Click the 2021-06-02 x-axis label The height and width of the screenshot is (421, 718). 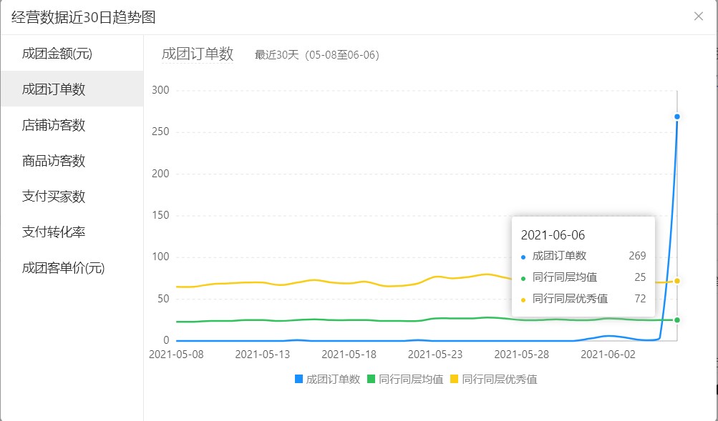tap(607, 354)
